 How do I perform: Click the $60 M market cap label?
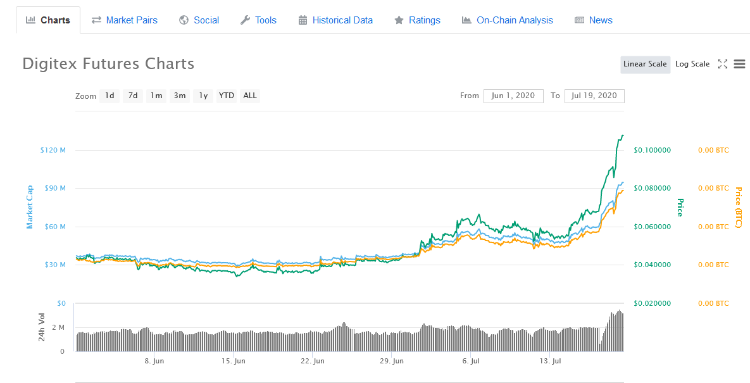tap(55, 227)
